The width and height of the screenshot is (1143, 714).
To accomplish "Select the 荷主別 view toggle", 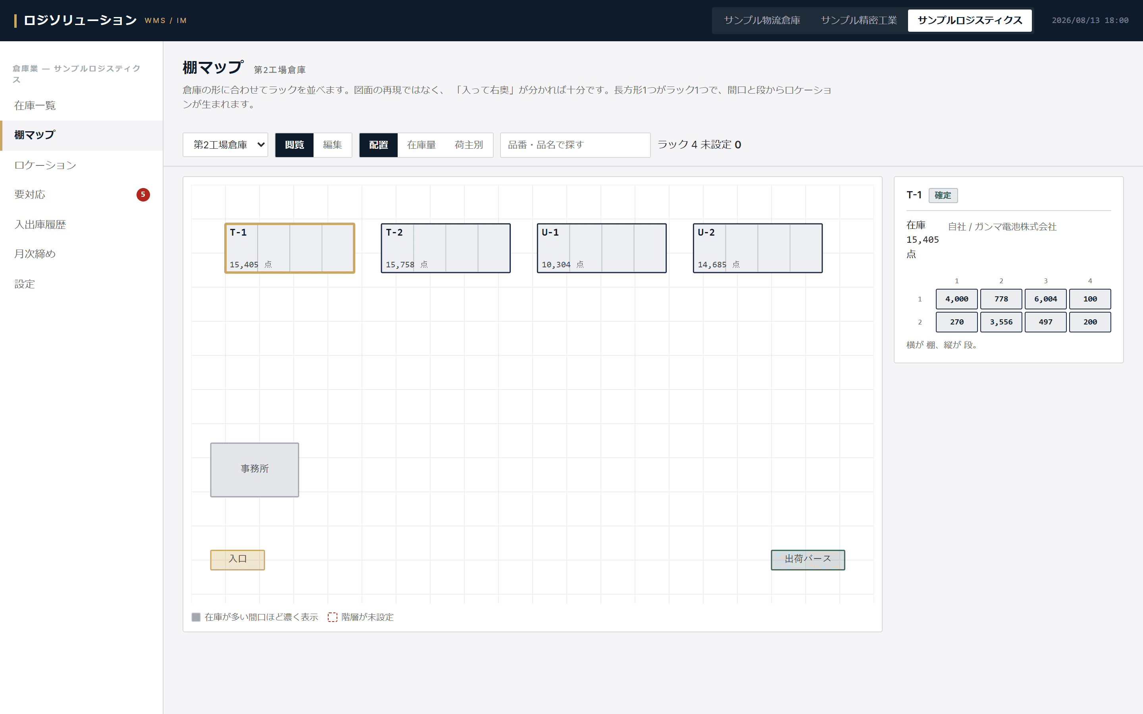I will (469, 145).
